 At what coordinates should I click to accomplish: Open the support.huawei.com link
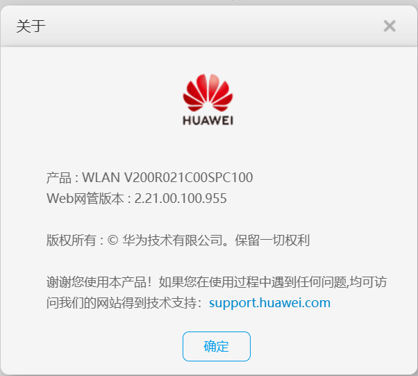(x=269, y=302)
